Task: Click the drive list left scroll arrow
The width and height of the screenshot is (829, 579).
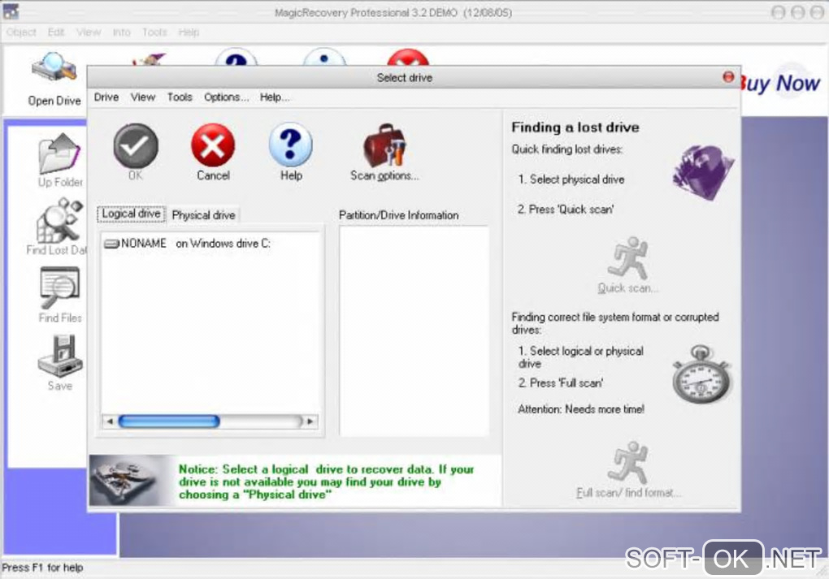Action: pos(110,421)
